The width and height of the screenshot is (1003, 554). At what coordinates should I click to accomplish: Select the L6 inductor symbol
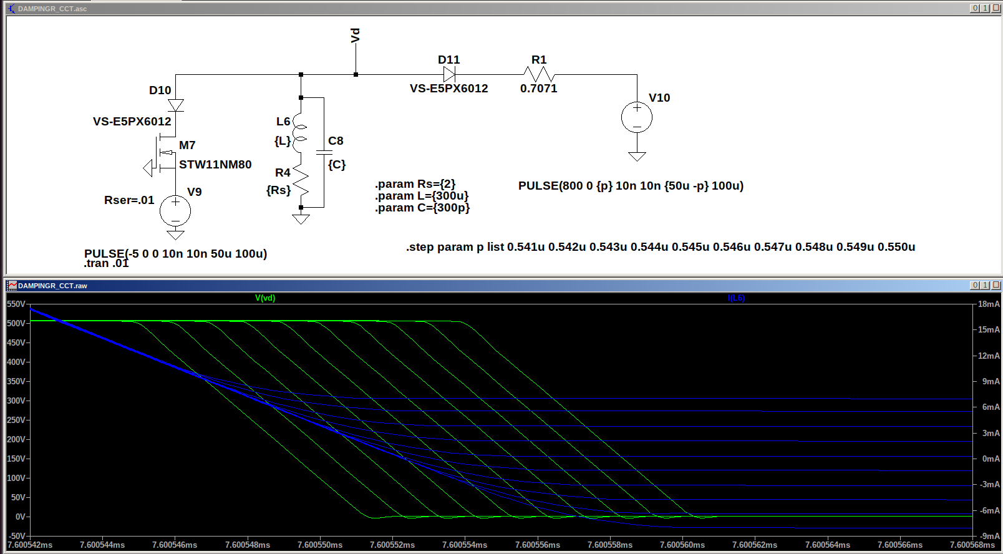[299, 133]
